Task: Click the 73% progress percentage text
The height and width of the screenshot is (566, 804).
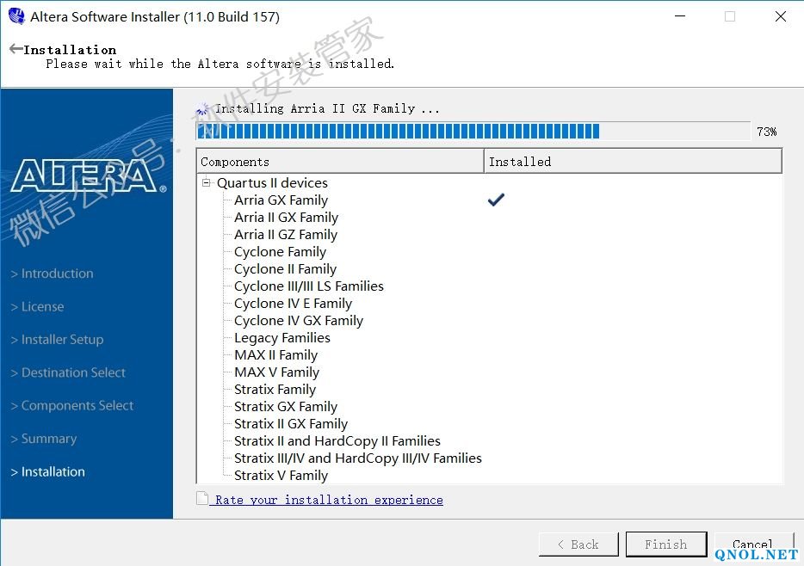Action: [x=767, y=132]
